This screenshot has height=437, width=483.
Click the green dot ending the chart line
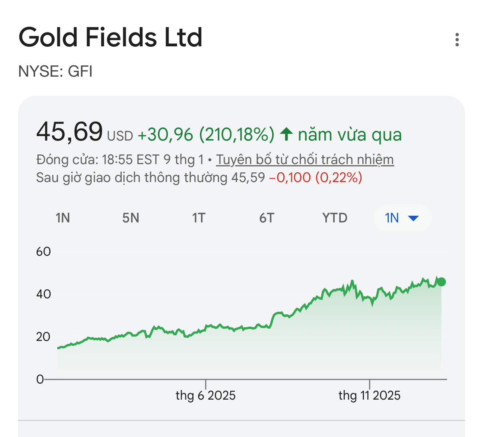441,282
